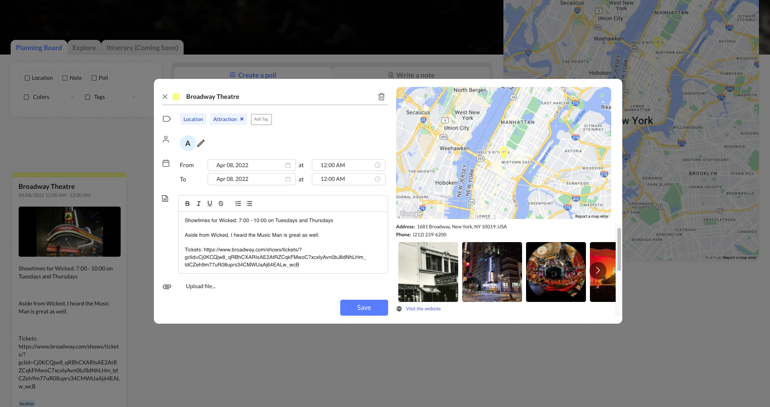Apply underline formatting in the editor
This screenshot has height=407, width=770.
pos(209,203)
